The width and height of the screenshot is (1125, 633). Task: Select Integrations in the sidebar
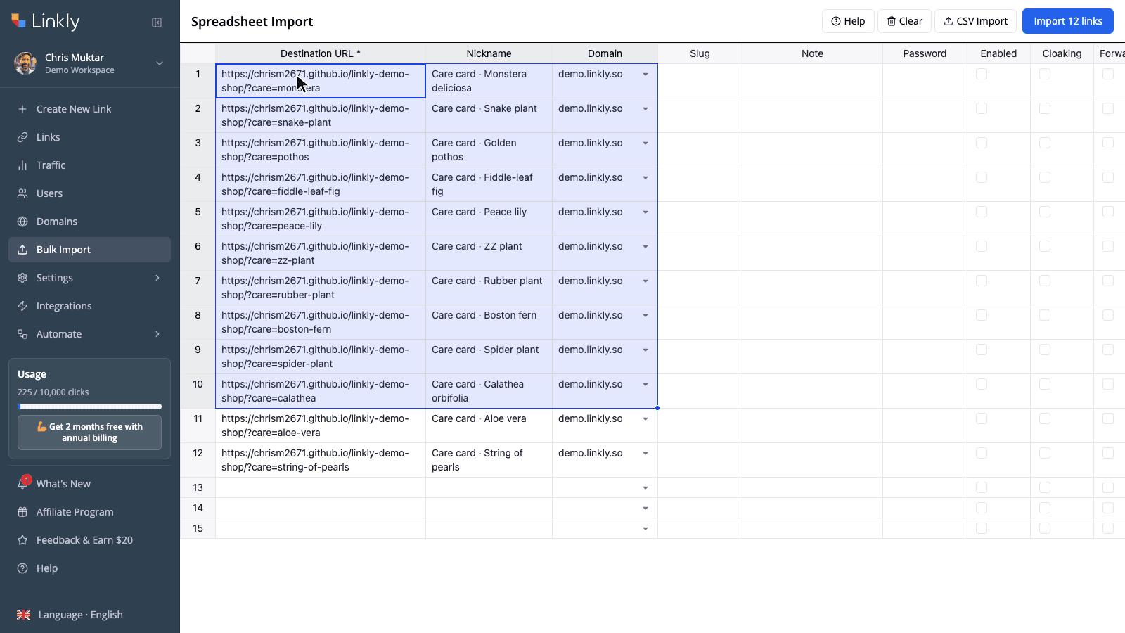point(89,306)
